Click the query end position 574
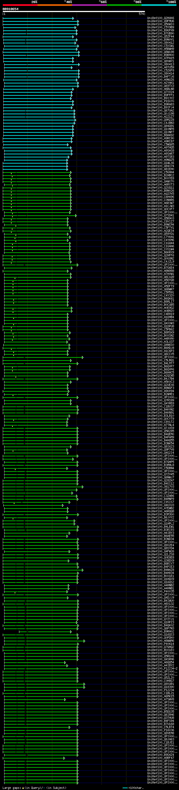This screenshot has width=179, height=790. (x=141, y=14)
